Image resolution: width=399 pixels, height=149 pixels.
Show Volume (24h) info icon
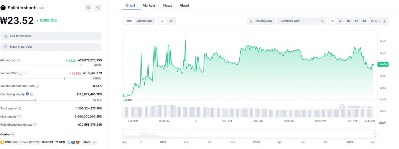tap(21, 73)
